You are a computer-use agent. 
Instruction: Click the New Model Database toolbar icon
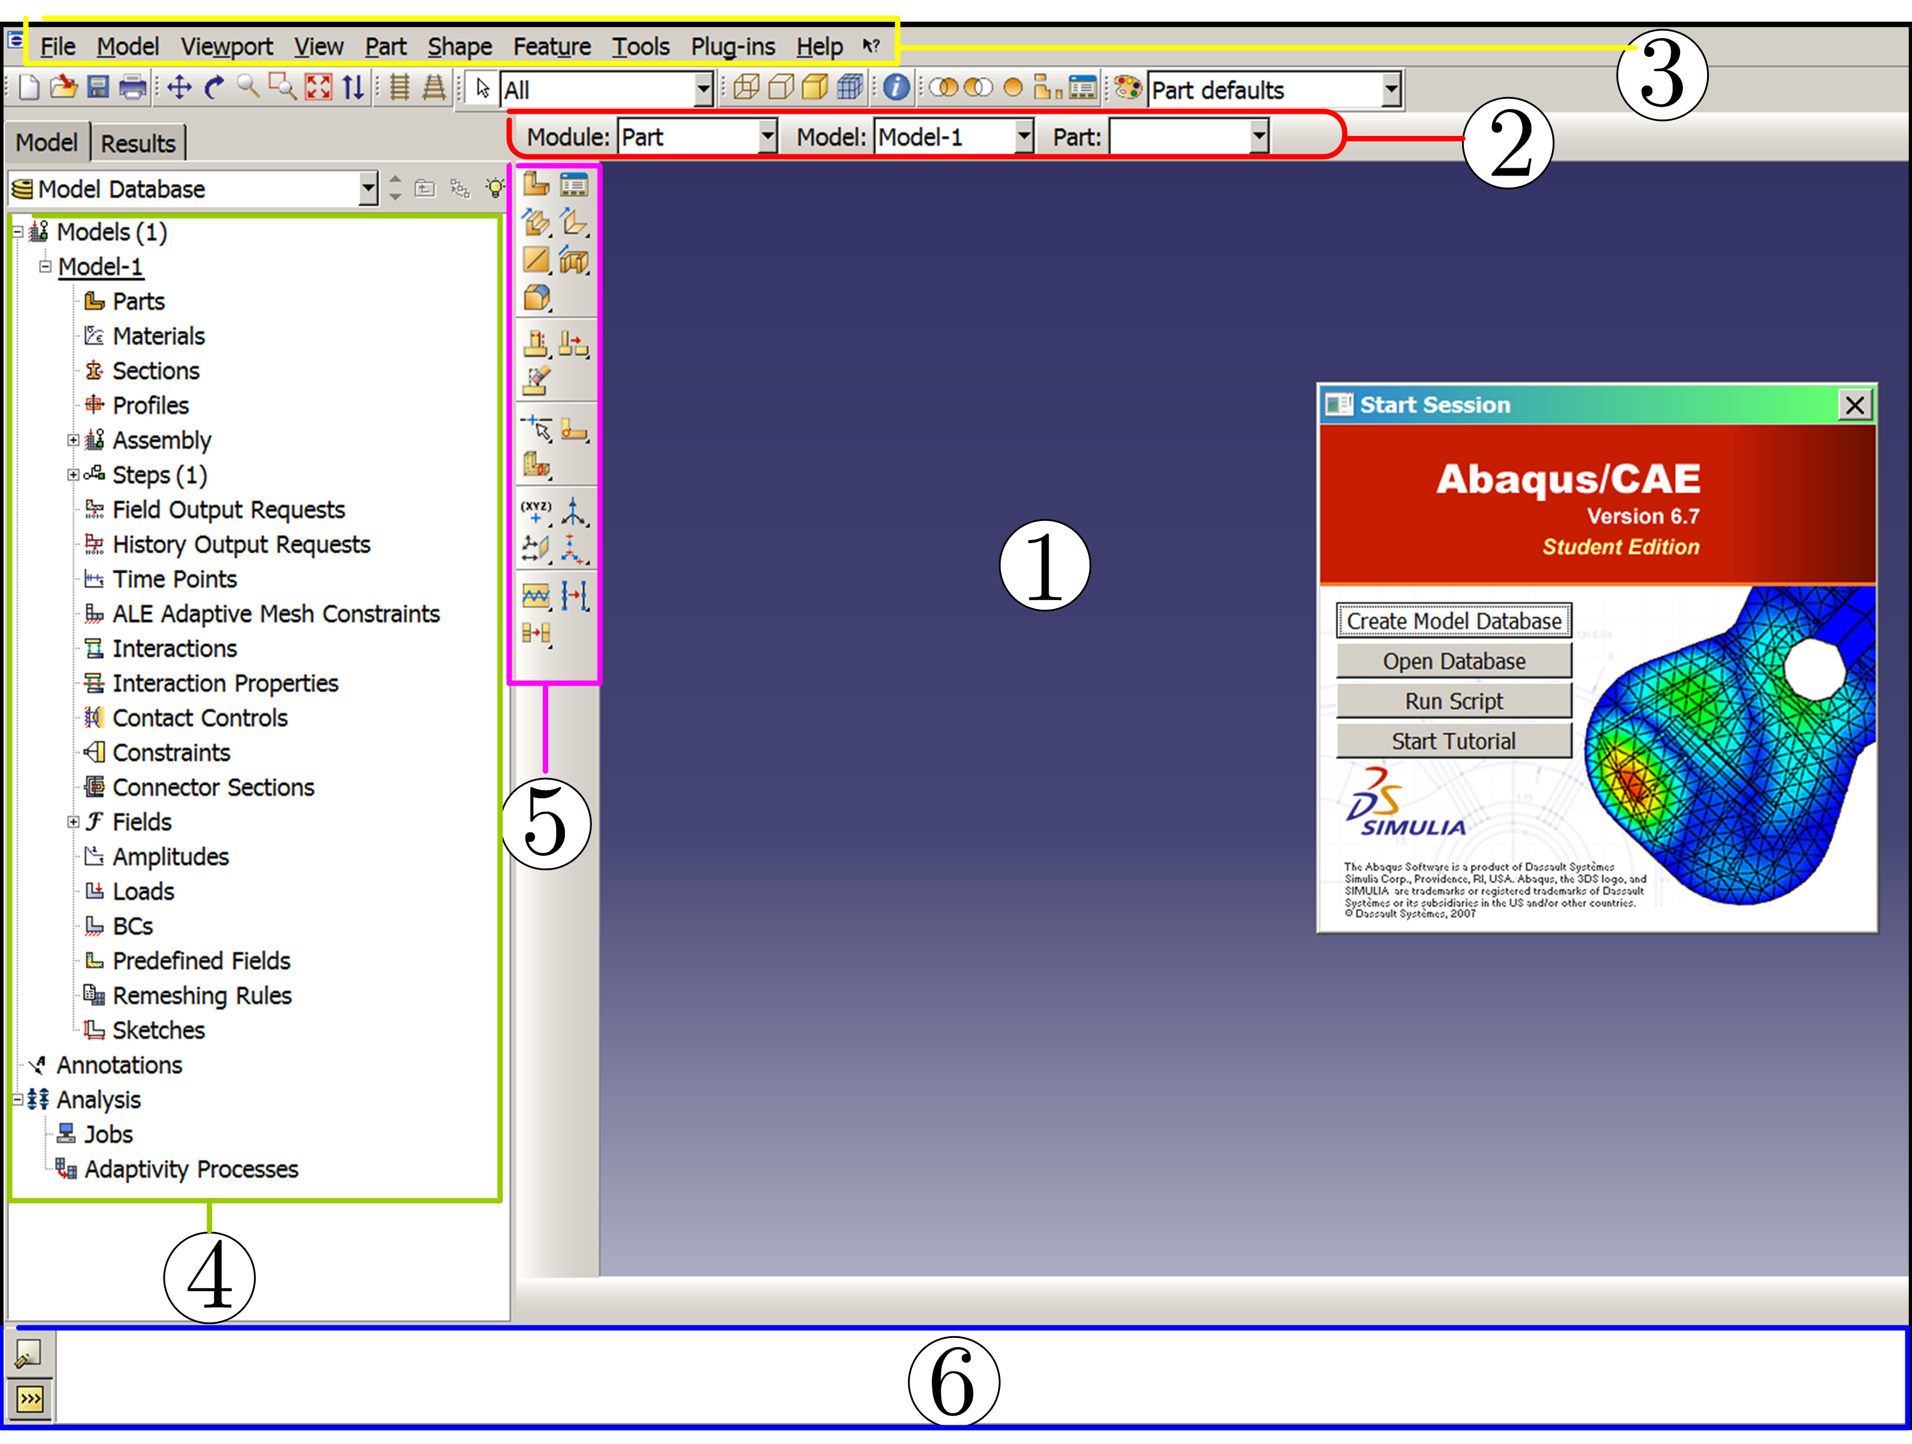[x=29, y=87]
